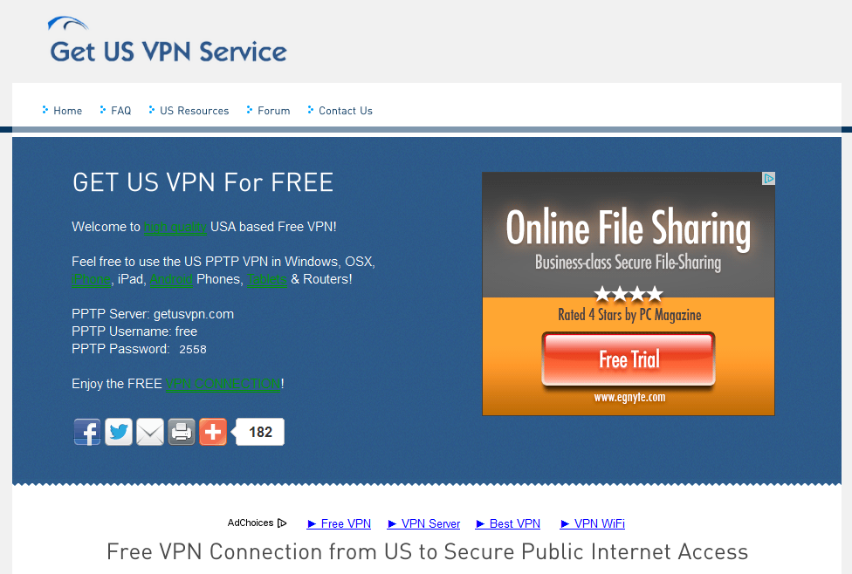The height and width of the screenshot is (574, 852).
Task: Click the AdChoices label below banner
Action: click(257, 523)
